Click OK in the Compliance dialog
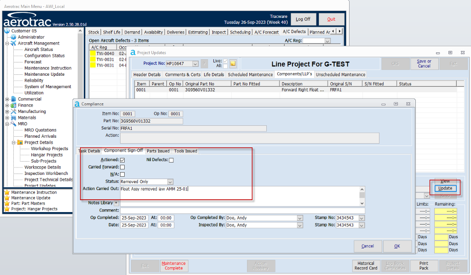 [397, 246]
